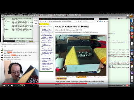Open the Top chat dropdown
The width and height of the screenshot is (134, 100).
click(x=4, y=47)
